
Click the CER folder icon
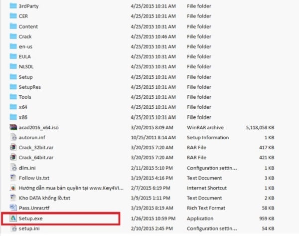click(x=13, y=16)
